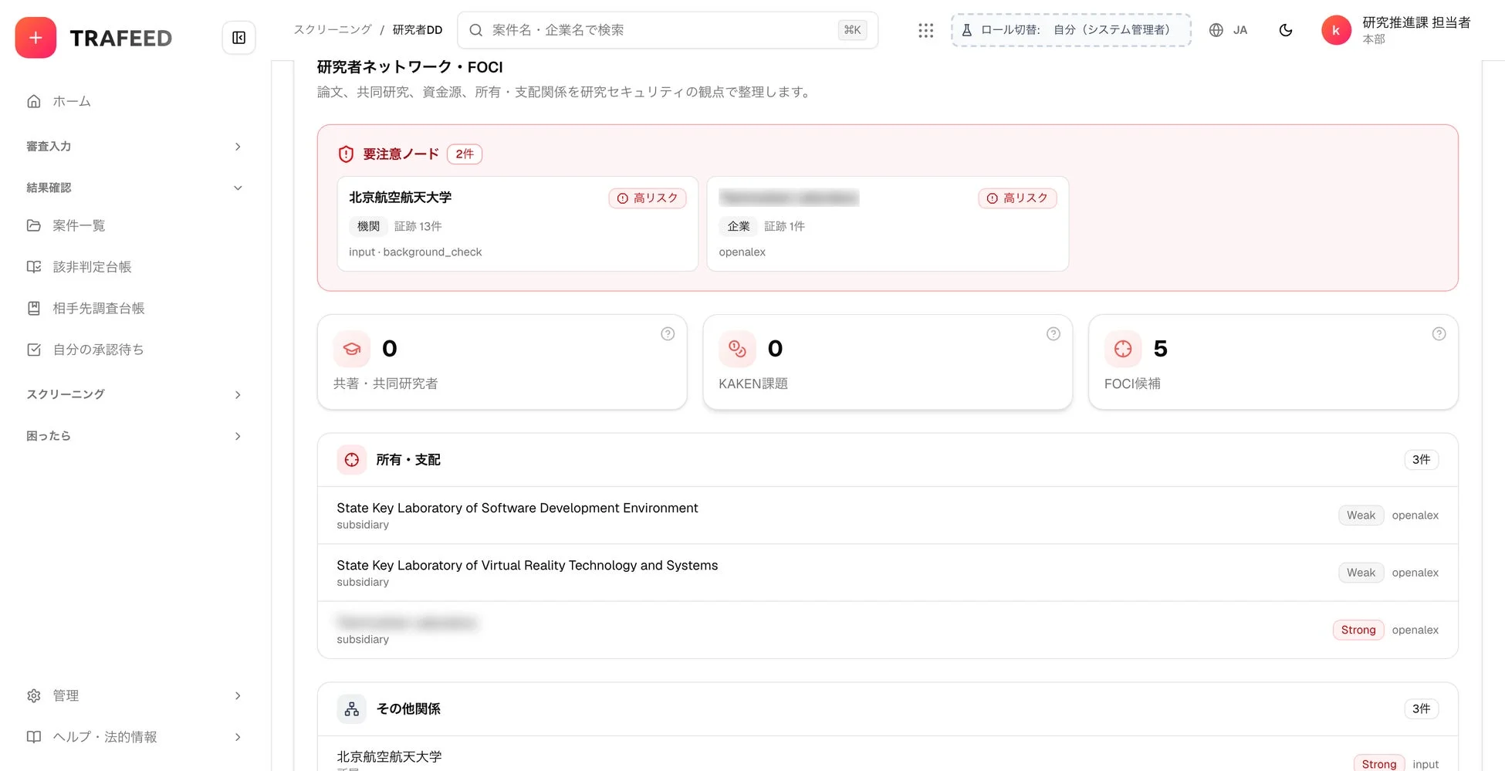Show help for 共著・共同研究者 card
The image size is (1505, 771).
click(668, 334)
